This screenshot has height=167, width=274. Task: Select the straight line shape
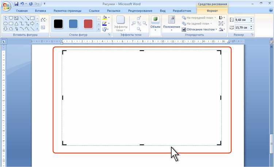[x=22, y=18]
